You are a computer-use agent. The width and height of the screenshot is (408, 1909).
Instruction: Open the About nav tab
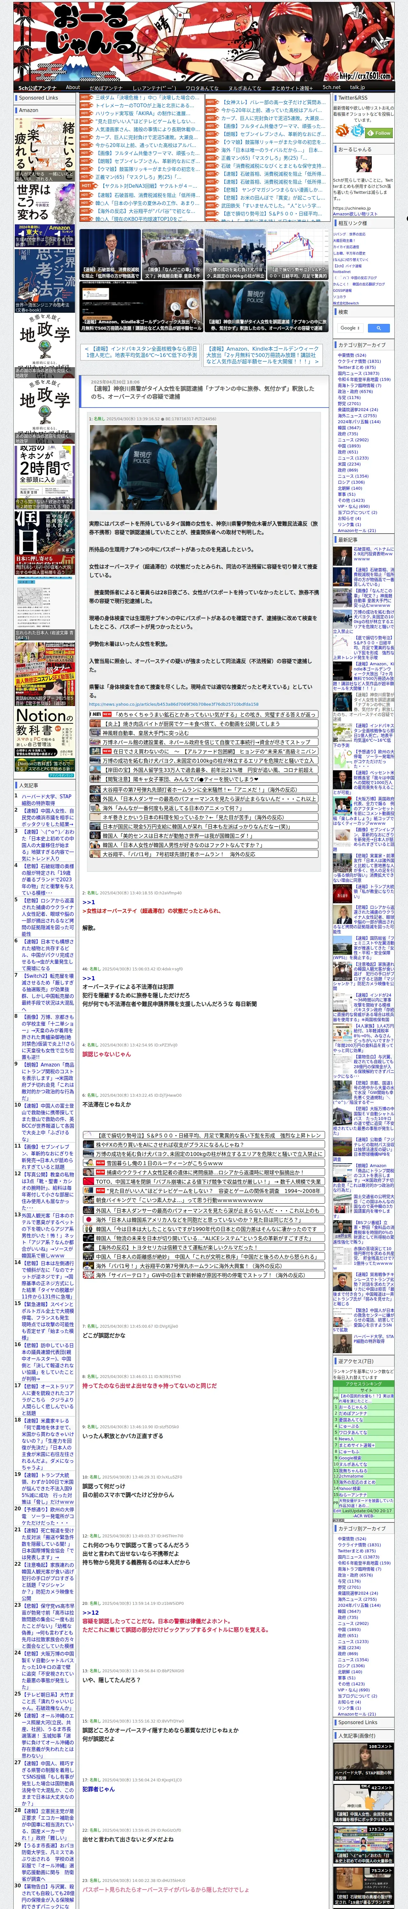(72, 87)
